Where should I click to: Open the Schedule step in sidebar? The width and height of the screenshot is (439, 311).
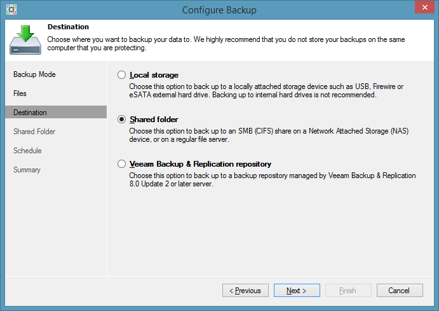pos(27,151)
